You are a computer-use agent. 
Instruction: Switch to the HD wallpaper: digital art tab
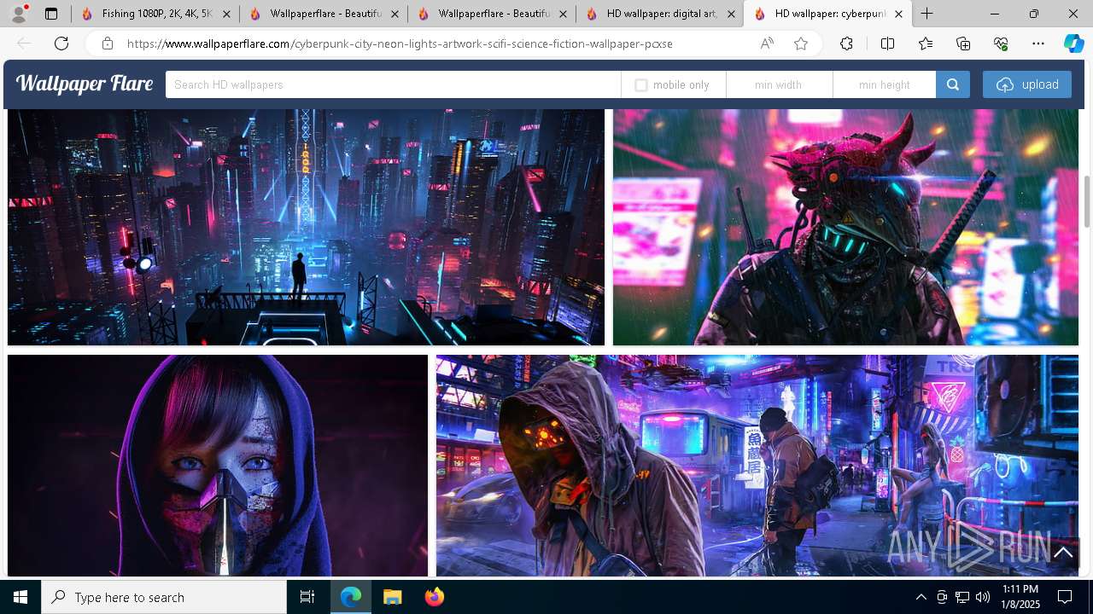pyautogui.click(x=659, y=14)
